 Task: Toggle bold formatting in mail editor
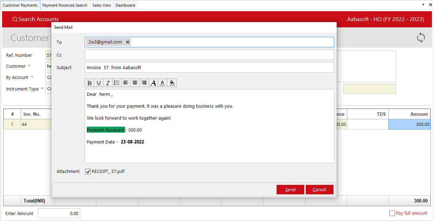coord(90,83)
